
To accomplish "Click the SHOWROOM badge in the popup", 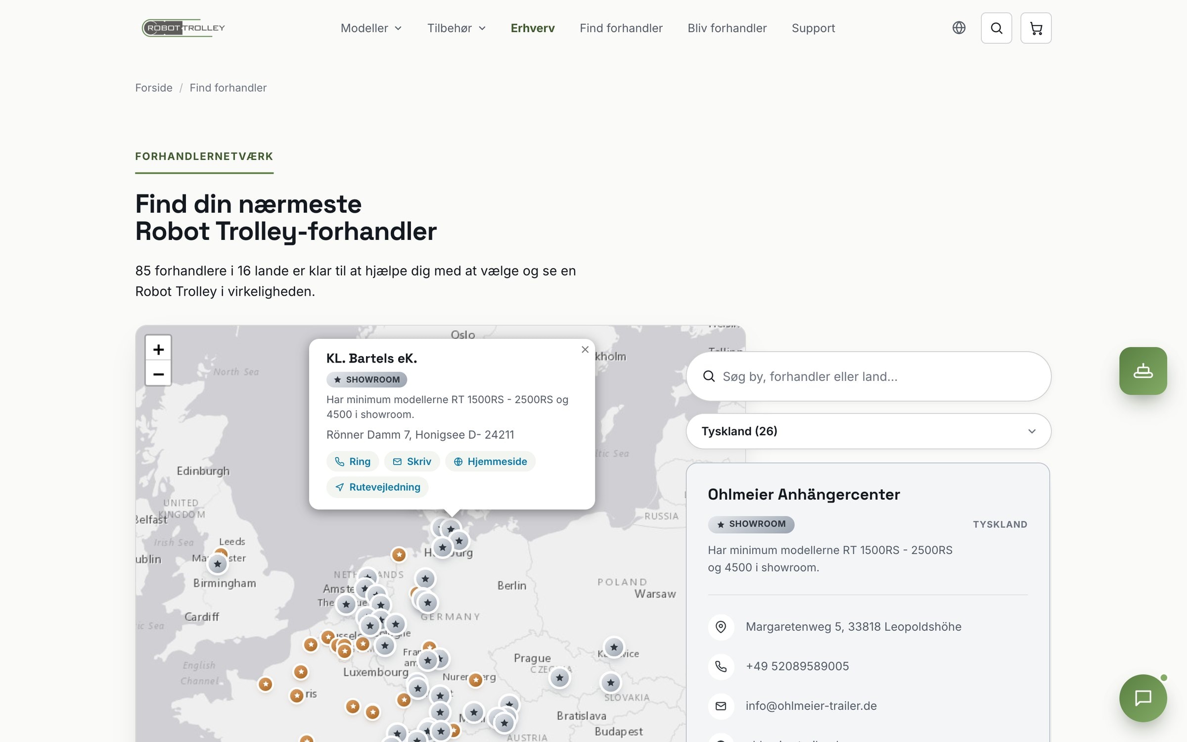I will coord(366,379).
